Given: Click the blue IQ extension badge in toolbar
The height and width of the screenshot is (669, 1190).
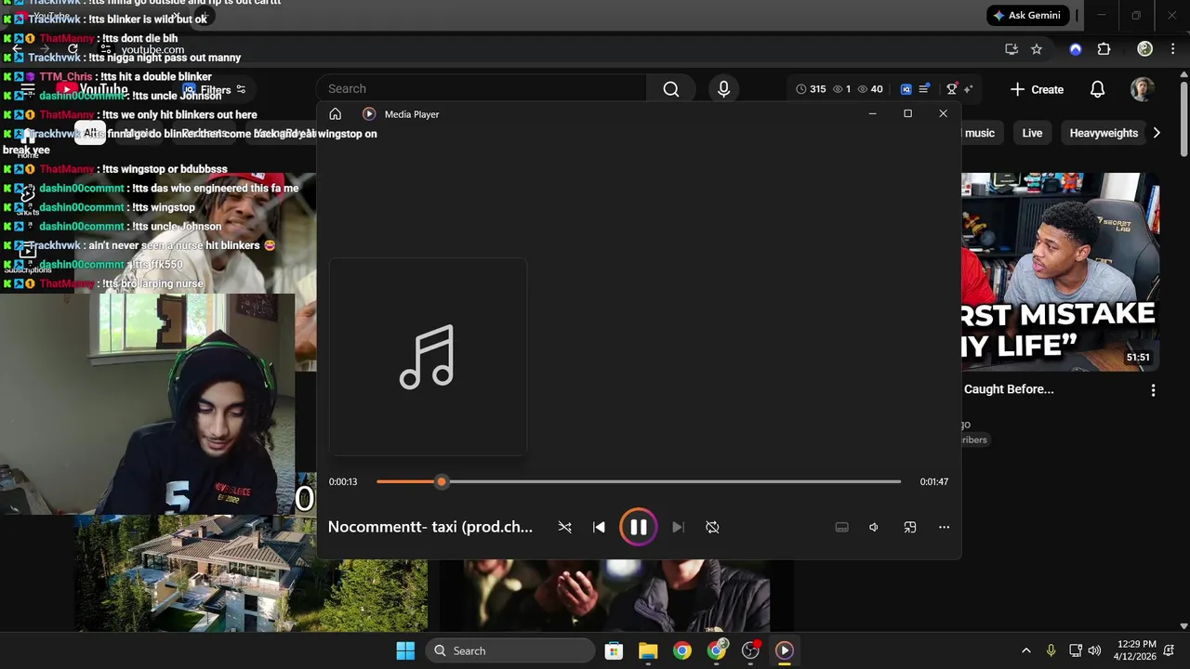Looking at the screenshot, I should (x=906, y=89).
